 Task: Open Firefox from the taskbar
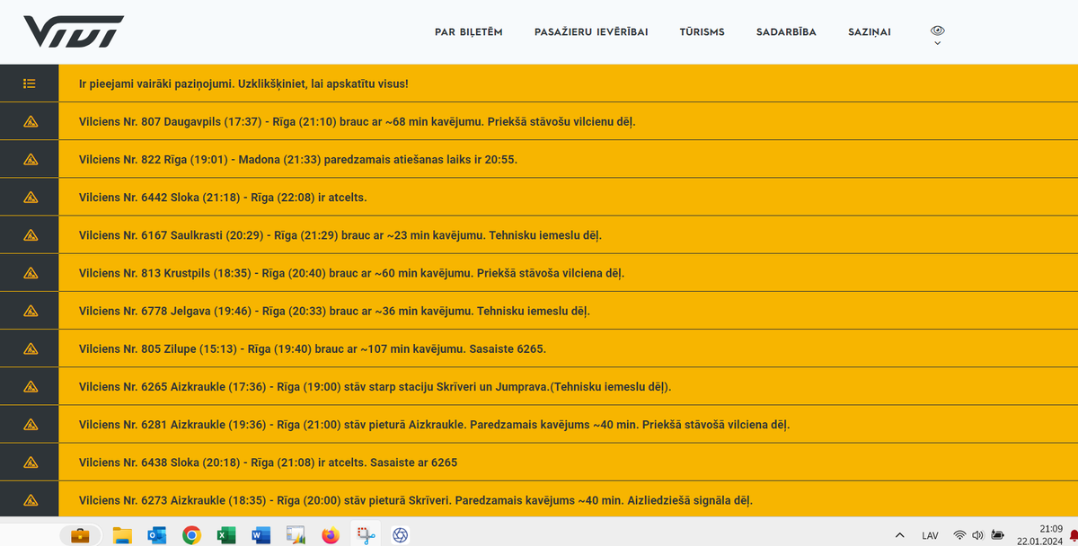coord(330,535)
